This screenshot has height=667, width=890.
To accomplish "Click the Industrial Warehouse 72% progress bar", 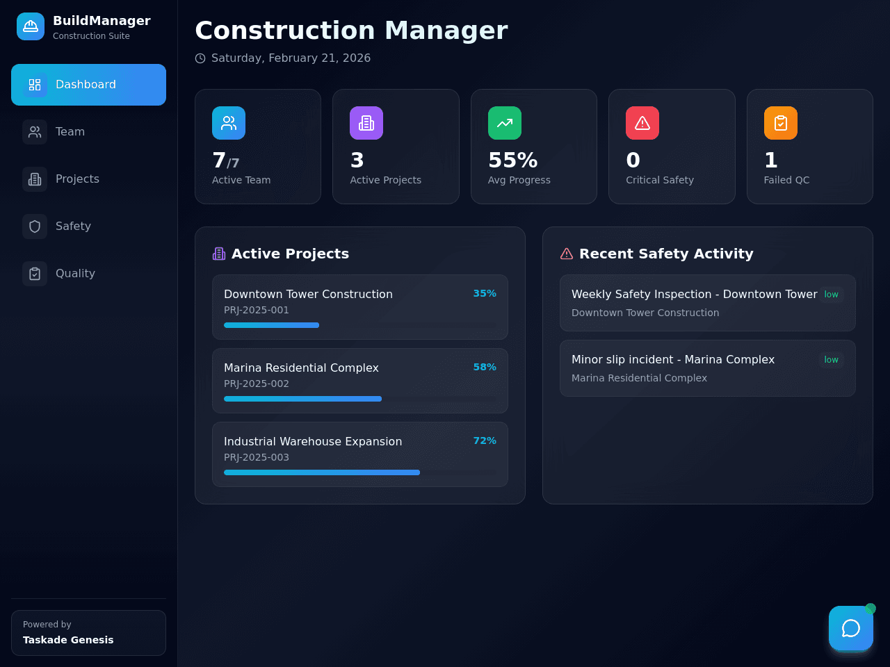I will 360,472.
